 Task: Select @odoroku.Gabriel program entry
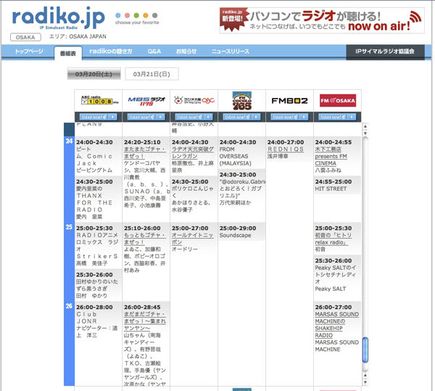tap(242, 189)
